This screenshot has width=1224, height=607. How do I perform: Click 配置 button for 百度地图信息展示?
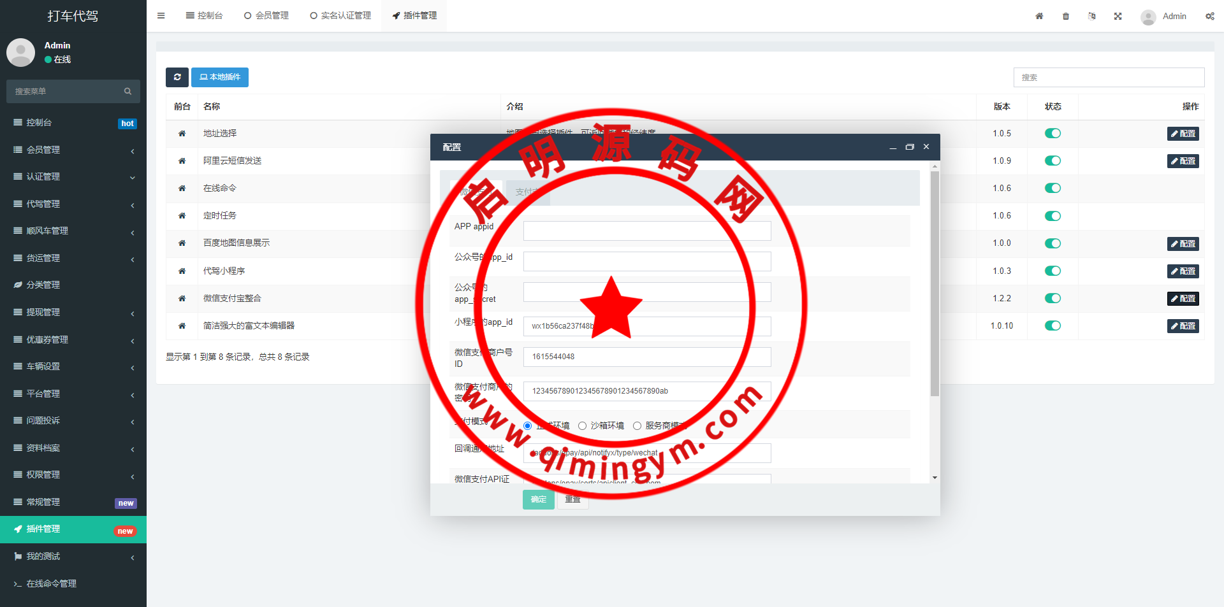click(1183, 244)
